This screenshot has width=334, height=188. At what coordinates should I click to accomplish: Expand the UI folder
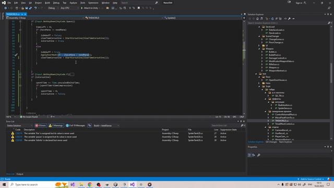click(259, 45)
